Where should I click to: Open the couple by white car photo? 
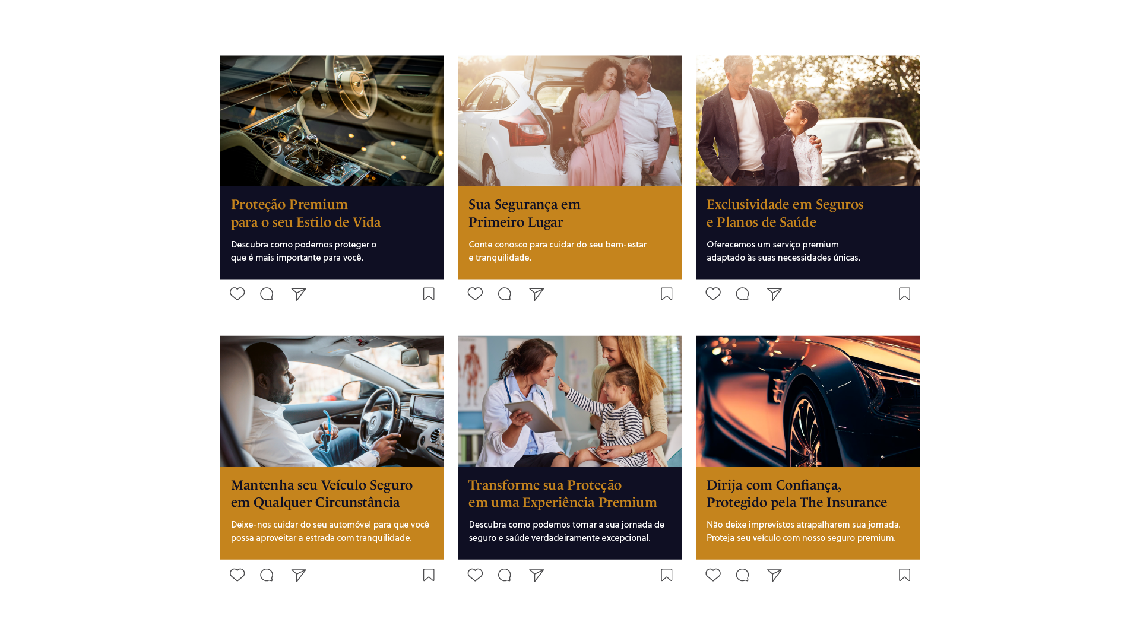[x=569, y=120]
